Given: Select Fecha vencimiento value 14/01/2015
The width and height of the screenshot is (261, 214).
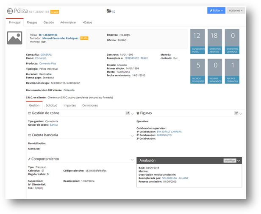Looking at the screenshot, I should (x=139, y=76).
